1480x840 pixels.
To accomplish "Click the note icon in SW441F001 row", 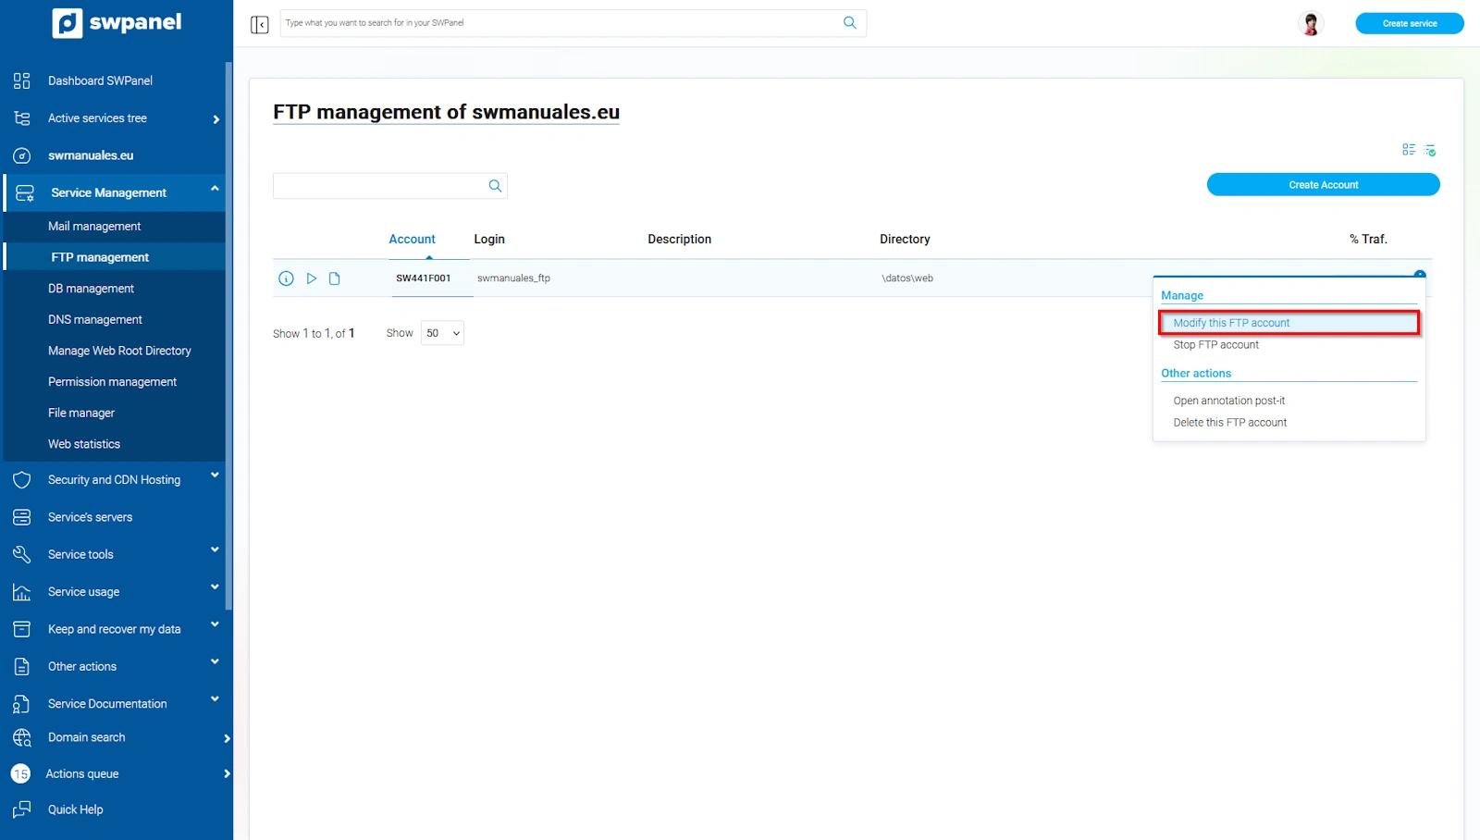I will pos(335,278).
